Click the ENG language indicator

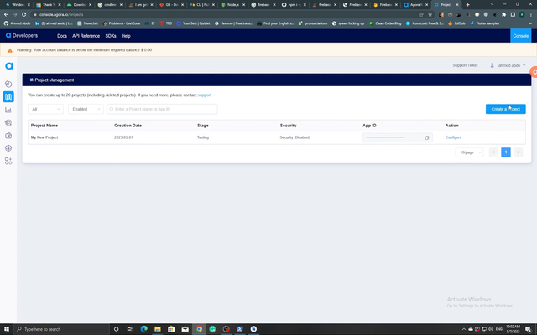(x=499, y=329)
